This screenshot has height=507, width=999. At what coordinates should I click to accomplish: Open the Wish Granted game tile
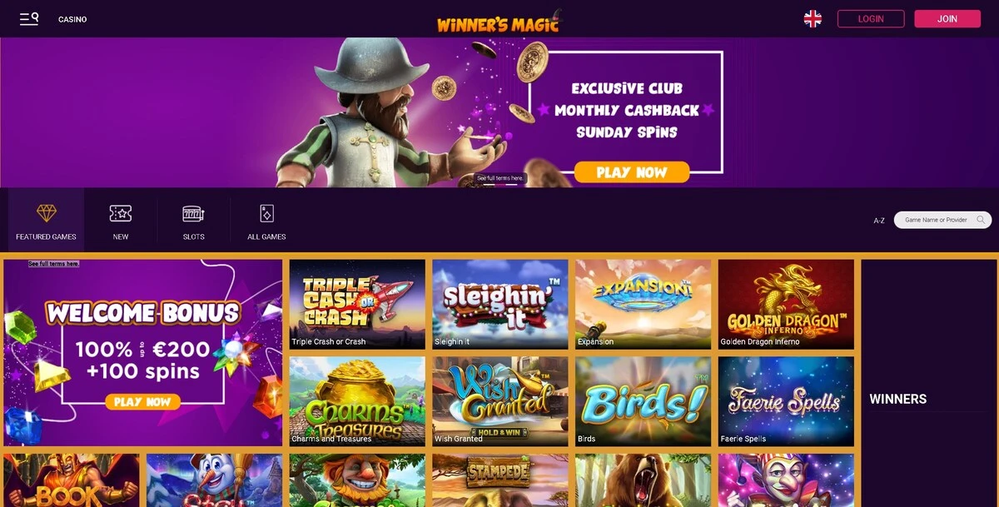click(x=500, y=401)
